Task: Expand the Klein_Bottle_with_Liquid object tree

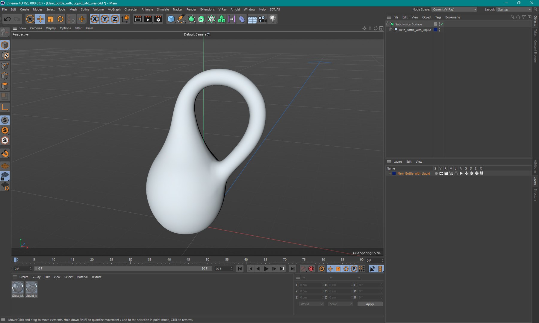Action: coord(391,30)
